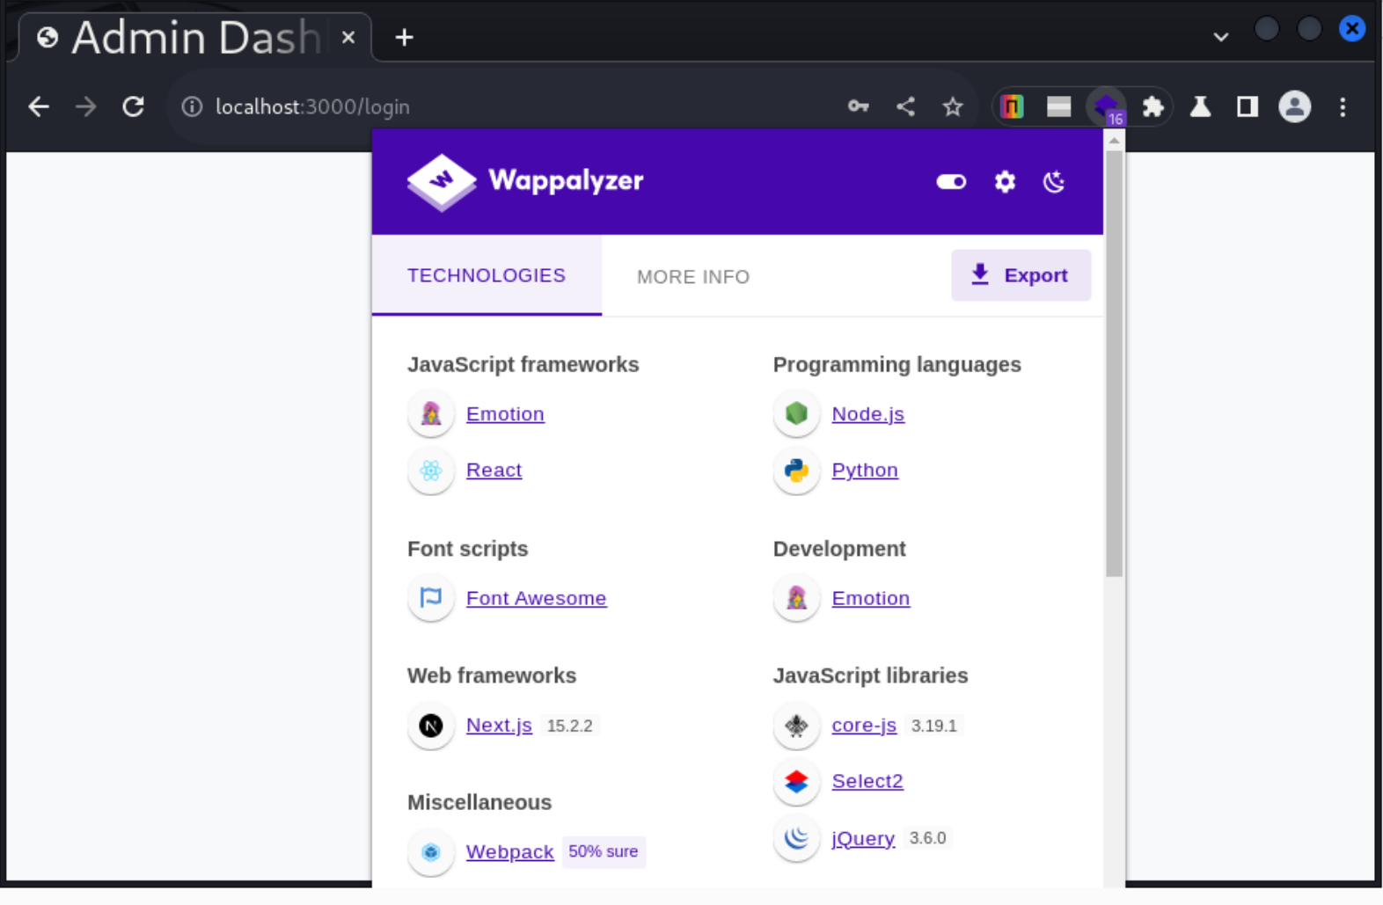Toggle the Wappalyzer enable switch
This screenshot has width=1383, height=905.
[x=951, y=182]
